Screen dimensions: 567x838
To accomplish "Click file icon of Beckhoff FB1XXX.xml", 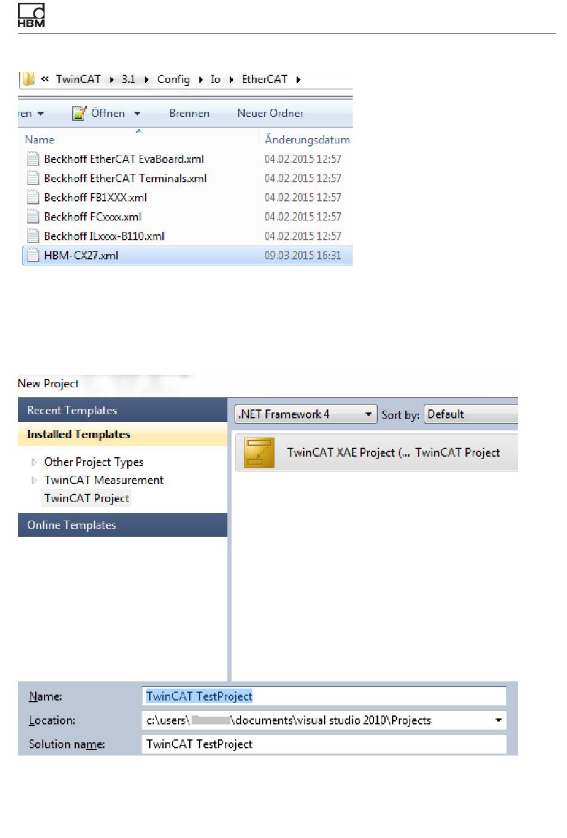I will [33, 197].
